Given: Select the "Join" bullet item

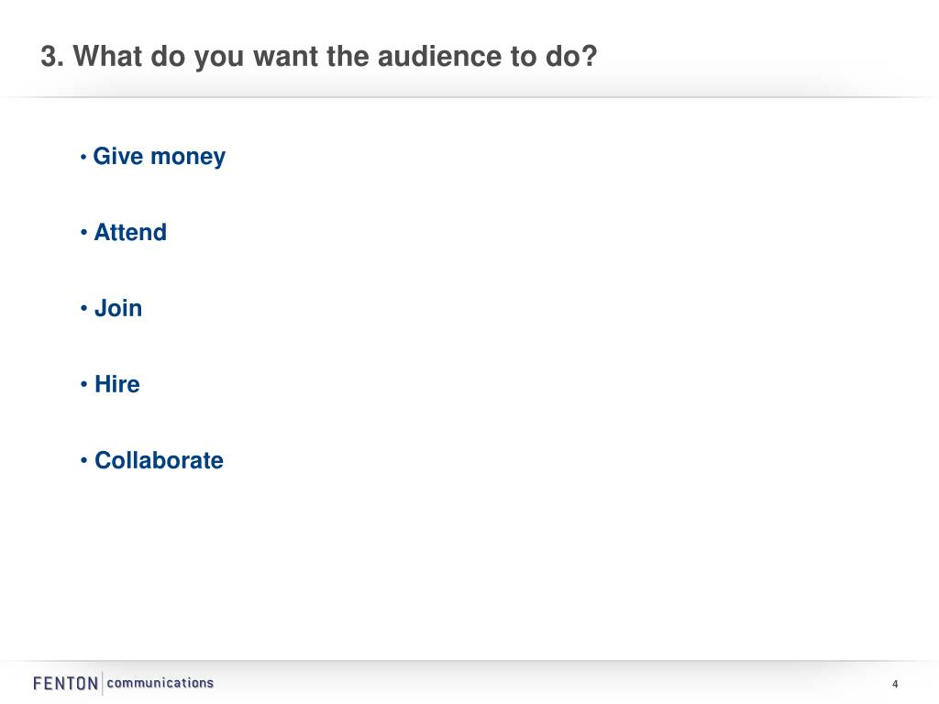Looking at the screenshot, I should point(118,308).
